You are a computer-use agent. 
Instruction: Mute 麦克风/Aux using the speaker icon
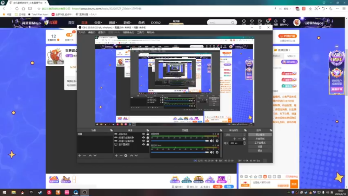click(212, 152)
